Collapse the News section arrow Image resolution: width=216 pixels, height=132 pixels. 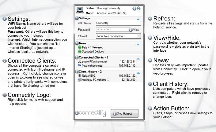(138, 45)
